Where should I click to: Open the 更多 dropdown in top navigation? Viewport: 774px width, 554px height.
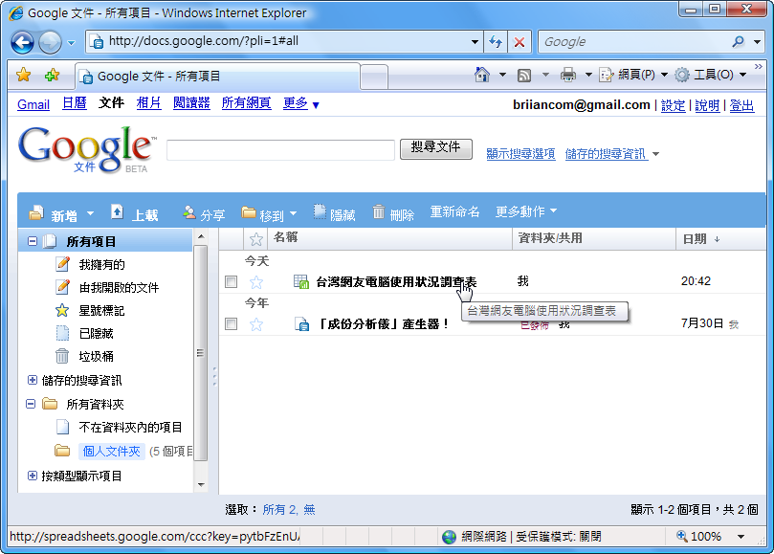click(300, 103)
